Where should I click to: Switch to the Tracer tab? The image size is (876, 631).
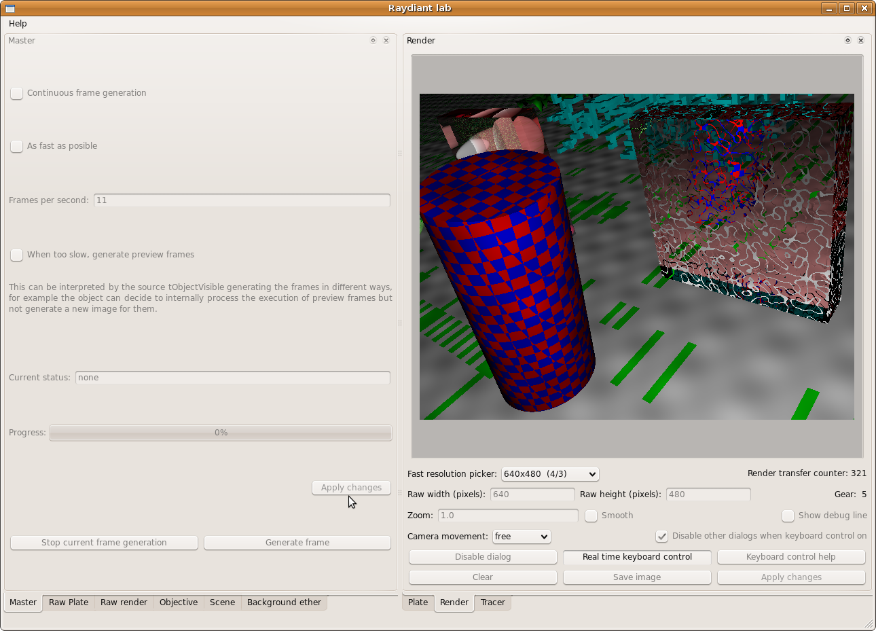[493, 602]
